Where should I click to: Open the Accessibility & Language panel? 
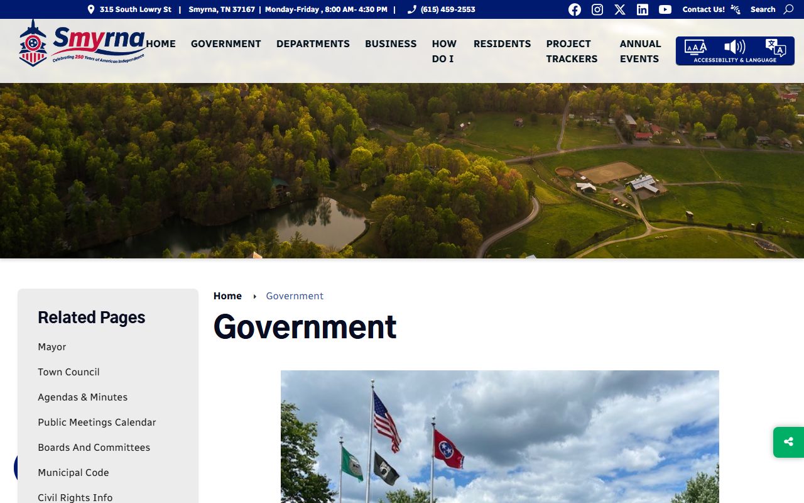pos(735,51)
